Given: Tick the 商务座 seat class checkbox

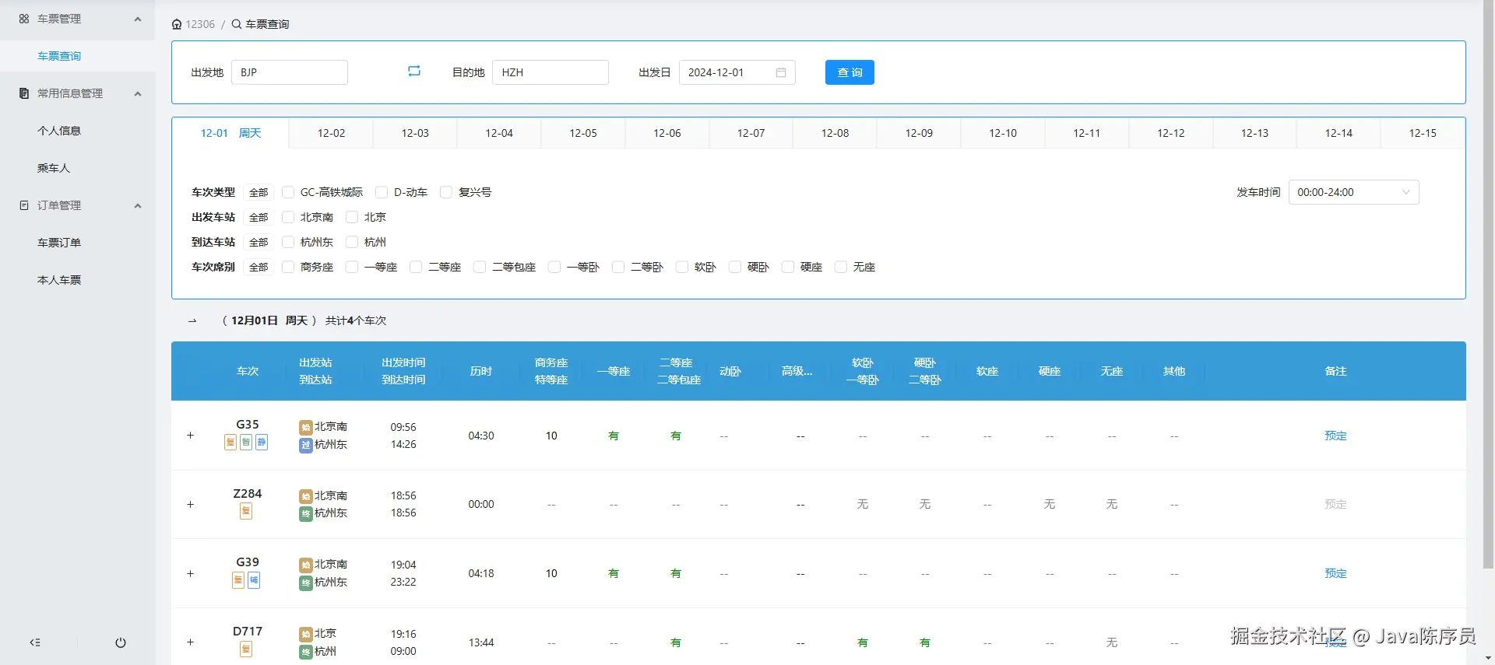Looking at the screenshot, I should point(288,267).
